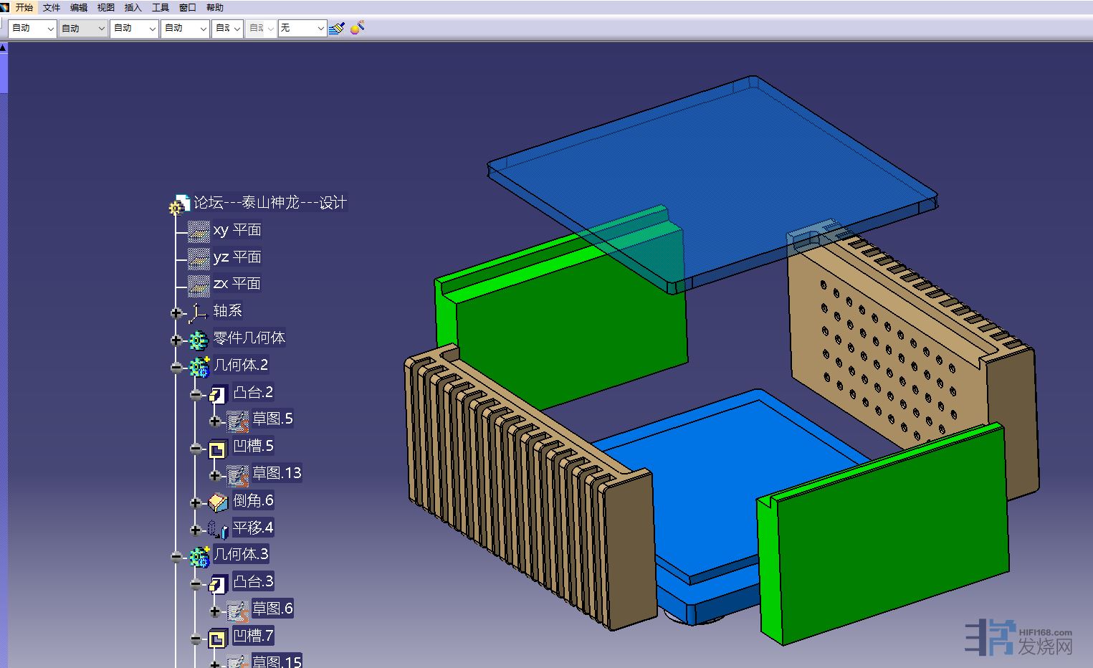Select the xy 平面 plane icon
The image size is (1093, 668).
(x=199, y=231)
